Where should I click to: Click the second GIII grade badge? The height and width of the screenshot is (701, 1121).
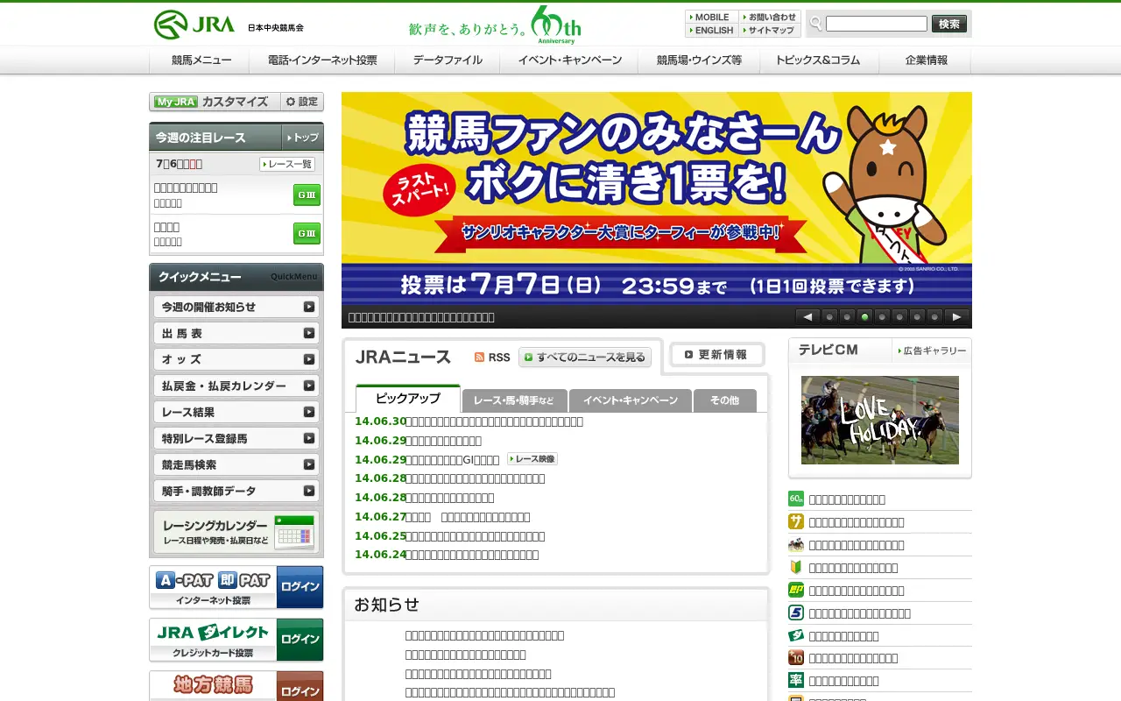(307, 233)
